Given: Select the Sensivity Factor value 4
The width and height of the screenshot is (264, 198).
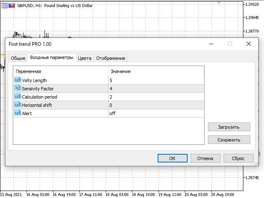Looking at the screenshot, I should [x=156, y=89].
